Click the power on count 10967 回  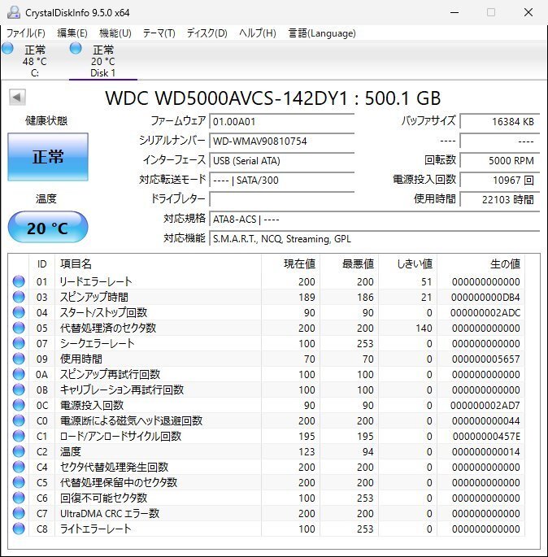[500, 180]
